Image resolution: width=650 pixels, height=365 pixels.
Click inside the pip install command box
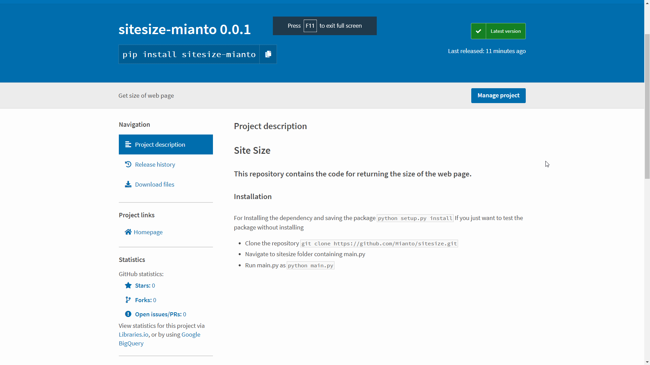point(189,54)
